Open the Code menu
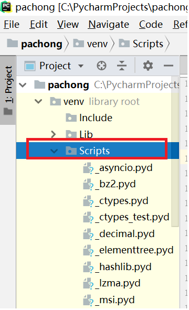 coord(151,25)
